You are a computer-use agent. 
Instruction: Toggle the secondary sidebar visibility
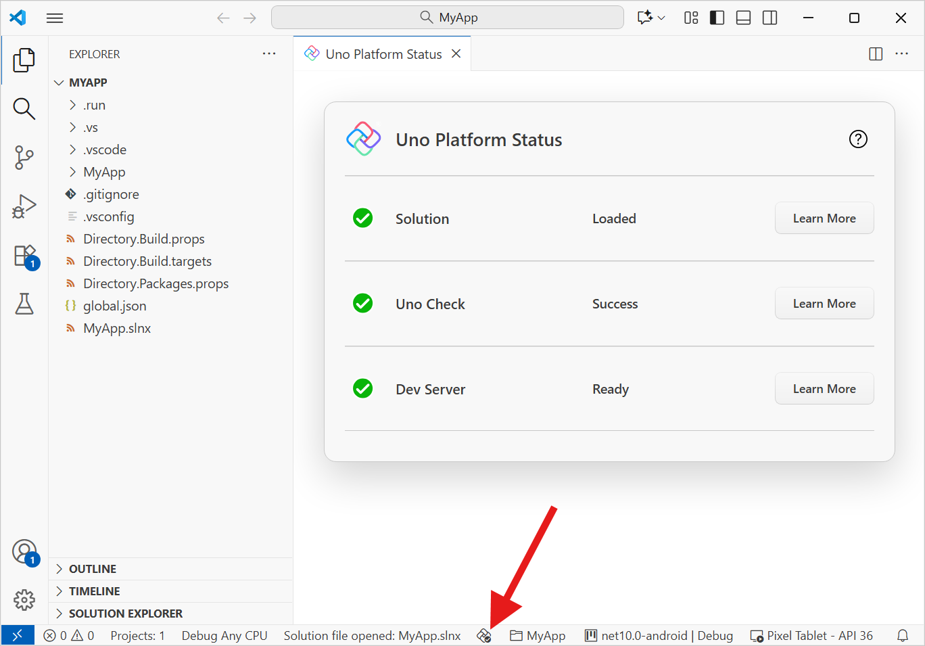769,18
